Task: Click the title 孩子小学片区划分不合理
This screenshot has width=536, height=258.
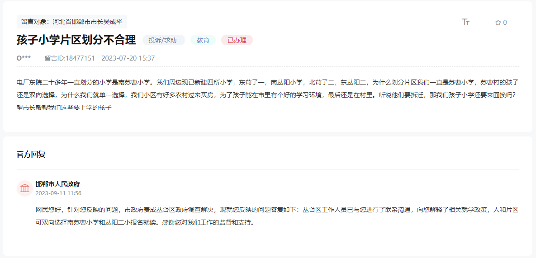Action: (x=76, y=40)
